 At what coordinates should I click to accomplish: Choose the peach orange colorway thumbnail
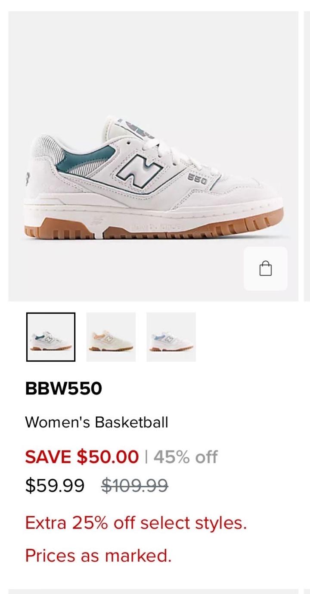(111, 337)
